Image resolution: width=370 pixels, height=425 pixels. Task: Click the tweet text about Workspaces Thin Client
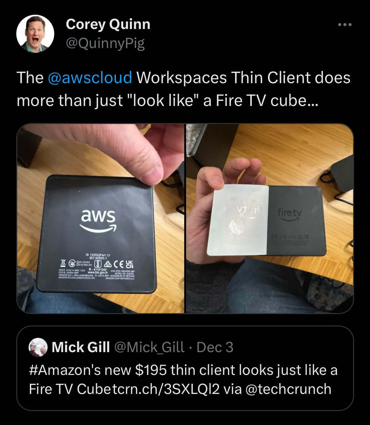[x=183, y=89]
